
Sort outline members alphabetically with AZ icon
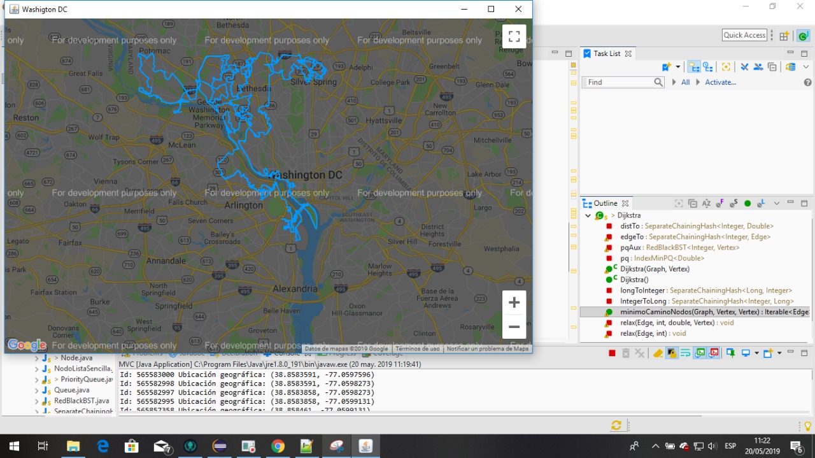point(706,203)
